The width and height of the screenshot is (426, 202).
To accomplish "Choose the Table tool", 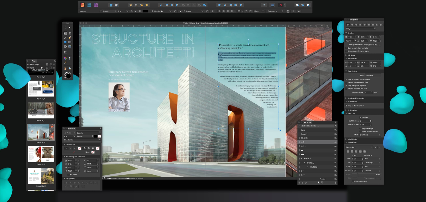I will tap(70, 33).
